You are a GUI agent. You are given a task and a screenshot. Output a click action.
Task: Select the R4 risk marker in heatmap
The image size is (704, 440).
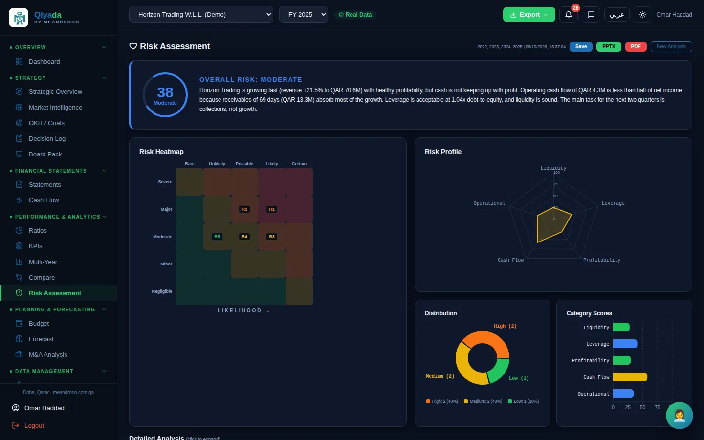tap(244, 237)
